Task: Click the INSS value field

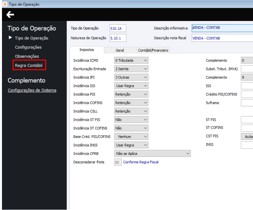Action: pos(247,145)
